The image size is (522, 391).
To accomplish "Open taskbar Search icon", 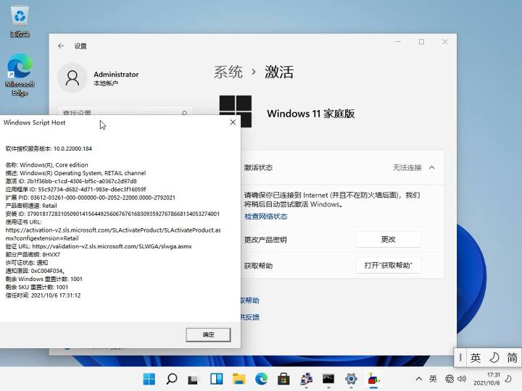I will 171,379.
